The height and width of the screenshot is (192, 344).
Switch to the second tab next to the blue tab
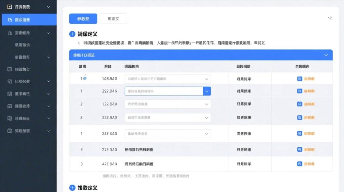(x=113, y=18)
